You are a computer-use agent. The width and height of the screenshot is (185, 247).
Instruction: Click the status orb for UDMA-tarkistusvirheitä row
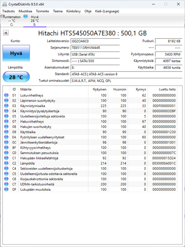tap(6, 184)
